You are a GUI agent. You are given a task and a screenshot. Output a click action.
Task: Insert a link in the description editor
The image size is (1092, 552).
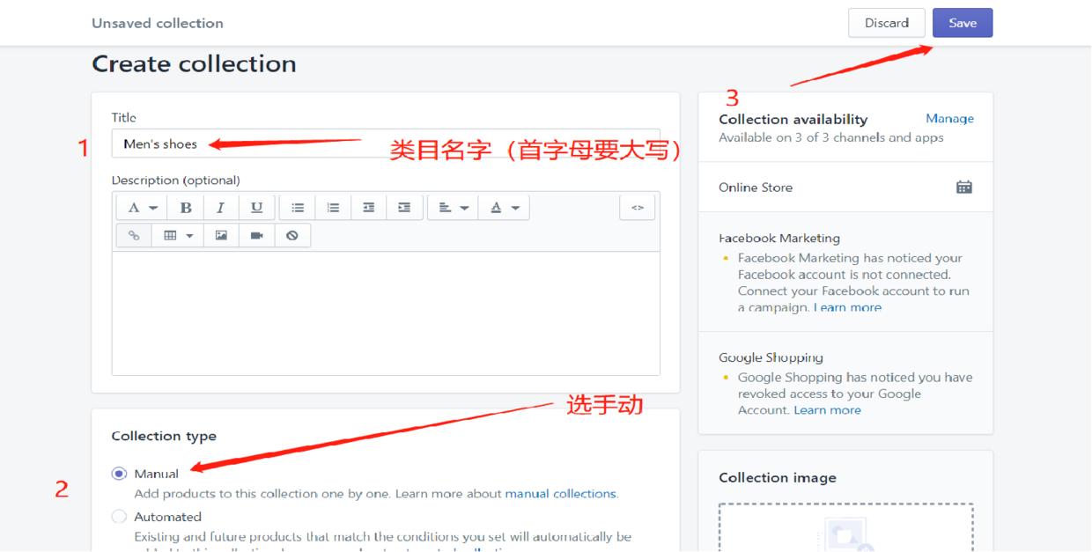tap(133, 237)
